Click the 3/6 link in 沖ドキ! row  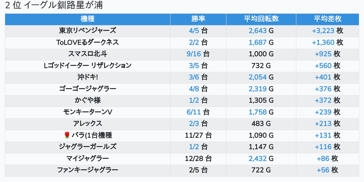tap(194, 77)
